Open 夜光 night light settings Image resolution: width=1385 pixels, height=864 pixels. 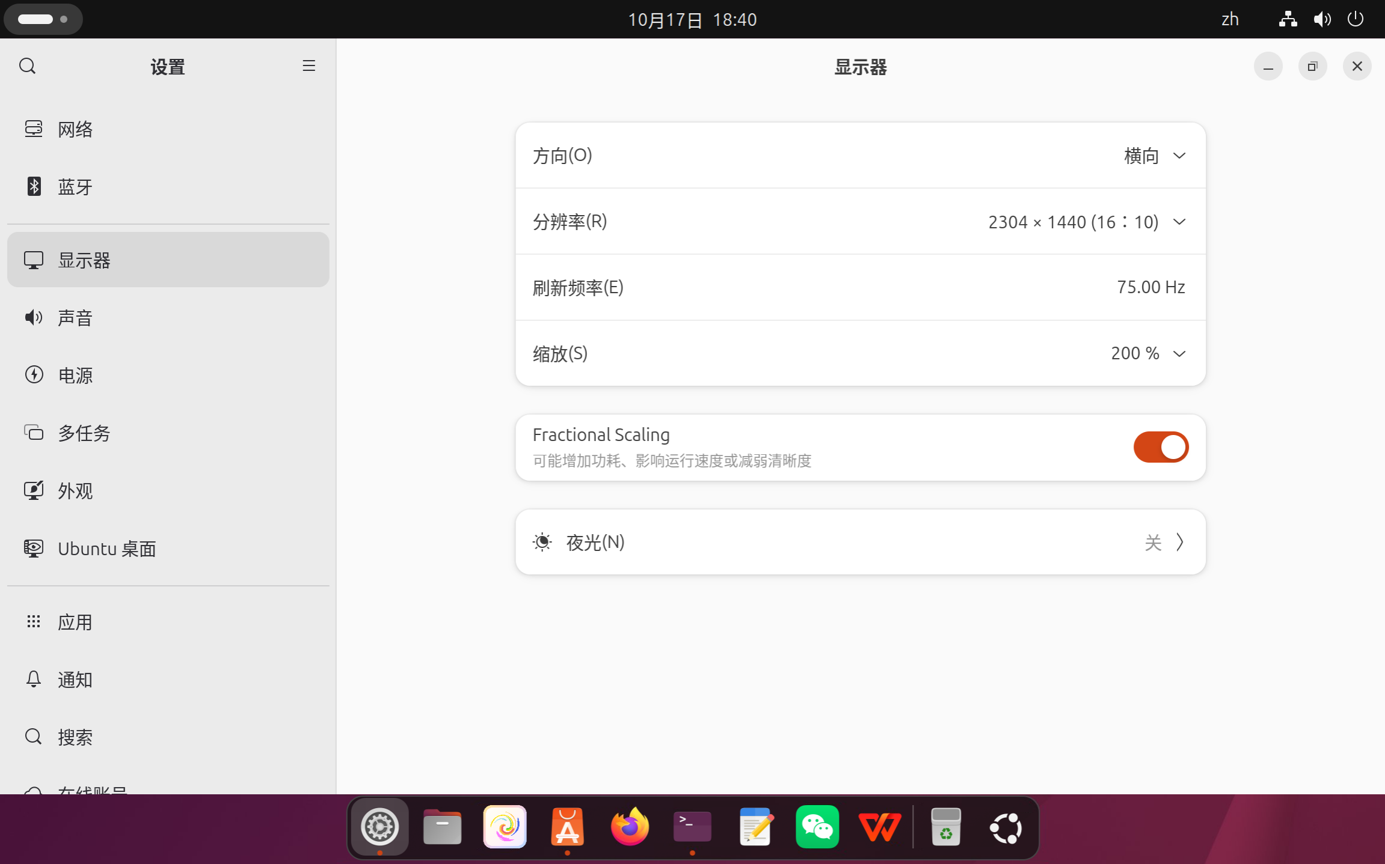tap(861, 542)
